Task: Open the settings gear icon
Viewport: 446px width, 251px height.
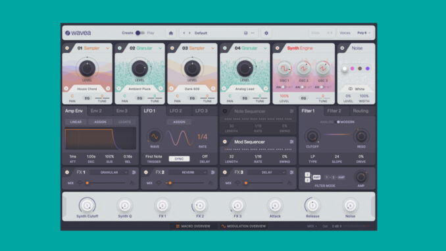Action: tap(266, 33)
